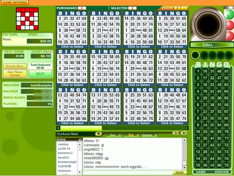Zoom out cards with minus button
Screen dimensions: 234x176
[x=184, y=8]
